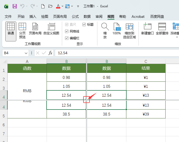This screenshot has height=142, width=179.
Task: Switch to Page Layout (页面布局) view
Action: tap(35, 29)
